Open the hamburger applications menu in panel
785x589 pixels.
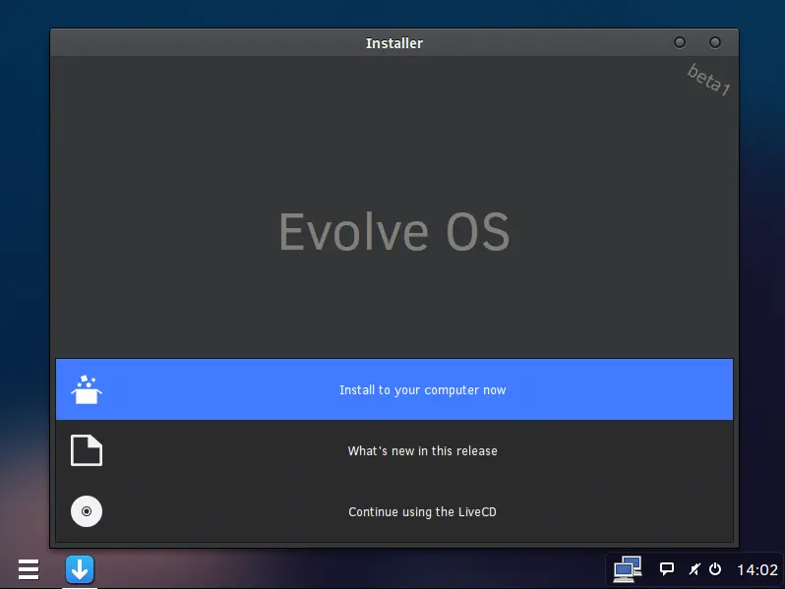point(29,569)
